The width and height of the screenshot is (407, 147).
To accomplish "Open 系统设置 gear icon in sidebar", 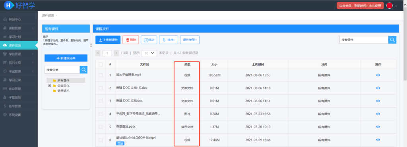I will (5, 115).
